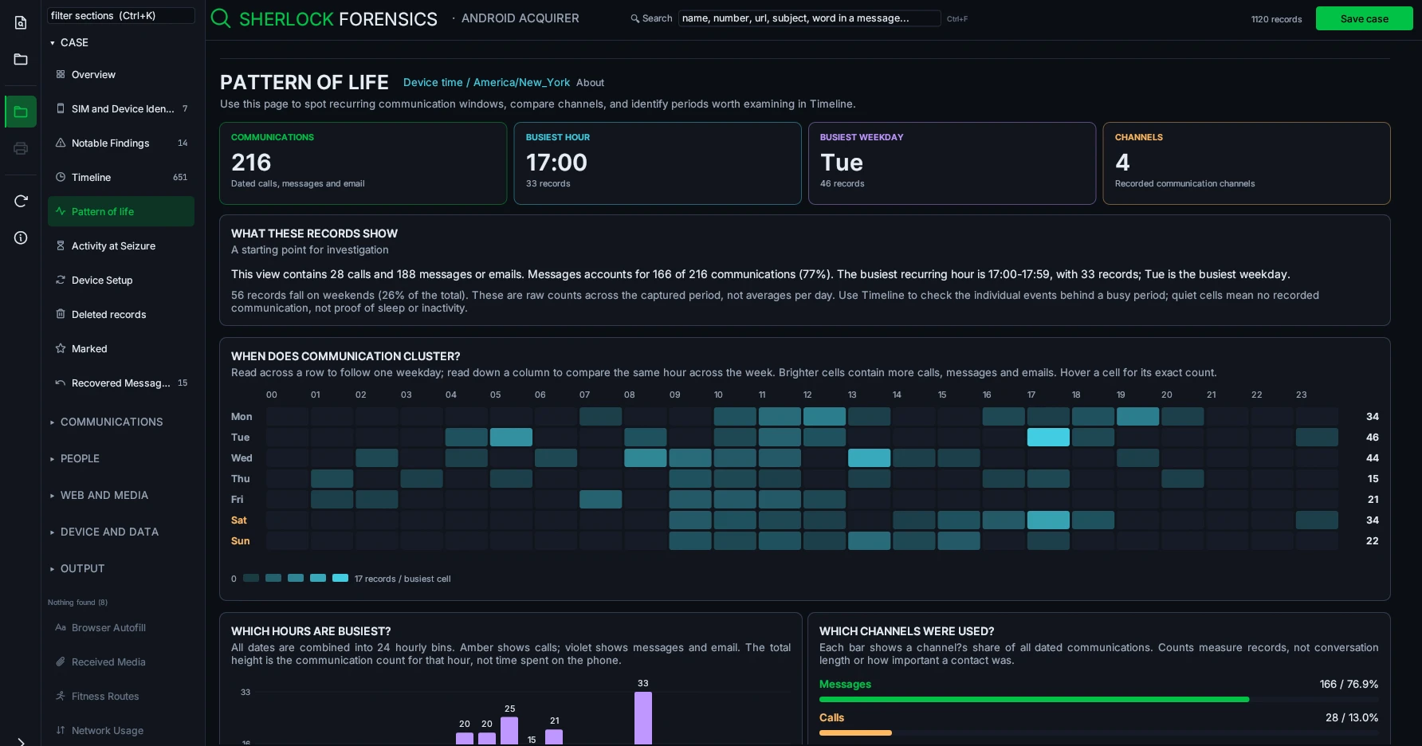Open Notable Findings section
The height and width of the screenshot is (746, 1422).
pos(121,143)
